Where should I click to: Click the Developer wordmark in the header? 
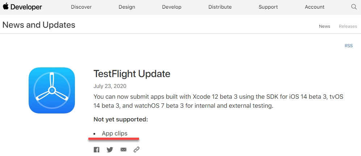click(26, 7)
